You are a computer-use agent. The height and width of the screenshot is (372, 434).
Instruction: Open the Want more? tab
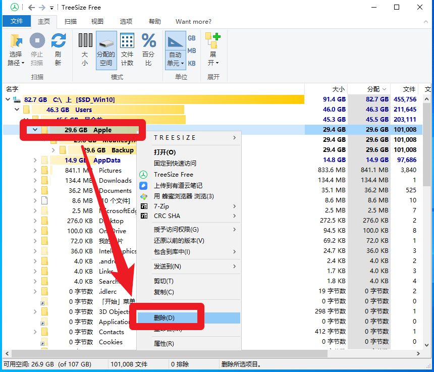193,21
